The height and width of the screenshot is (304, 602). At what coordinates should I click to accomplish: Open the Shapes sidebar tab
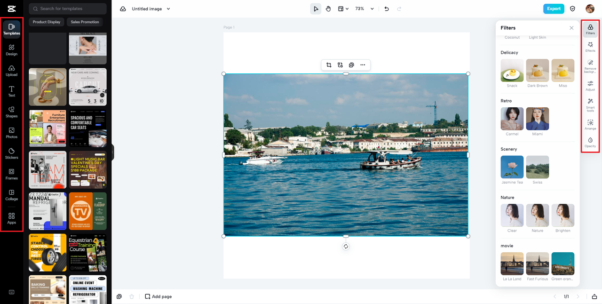(11, 112)
